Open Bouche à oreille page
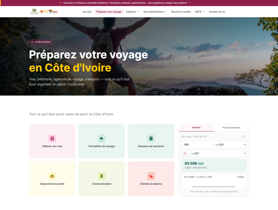Image resolution: width=278 pixels, height=210 pixels. (181, 12)
